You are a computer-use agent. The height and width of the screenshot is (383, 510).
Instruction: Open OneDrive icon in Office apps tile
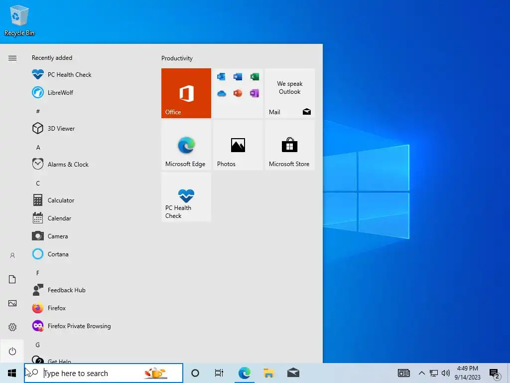tap(222, 93)
